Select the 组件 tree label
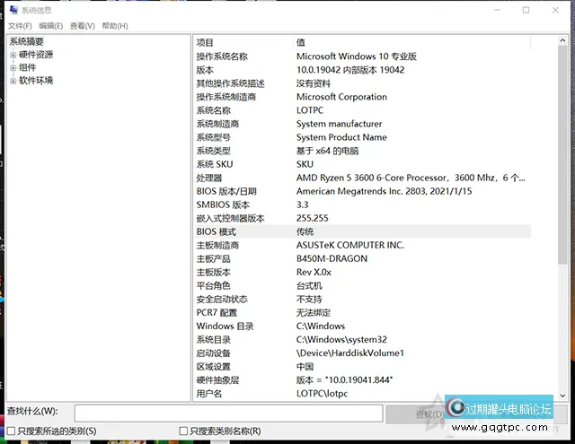Screen dimensions: 575x444 (x=28, y=67)
